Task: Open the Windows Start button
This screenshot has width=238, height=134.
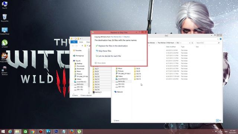Action: 3,131
